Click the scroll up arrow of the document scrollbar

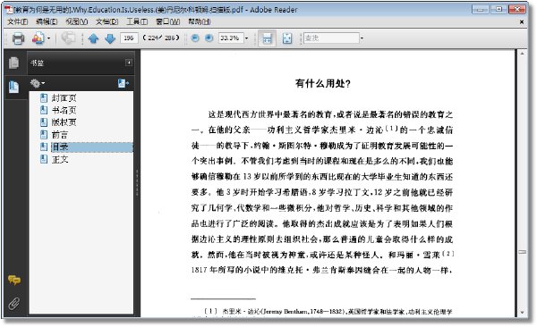pyautogui.click(x=522, y=54)
